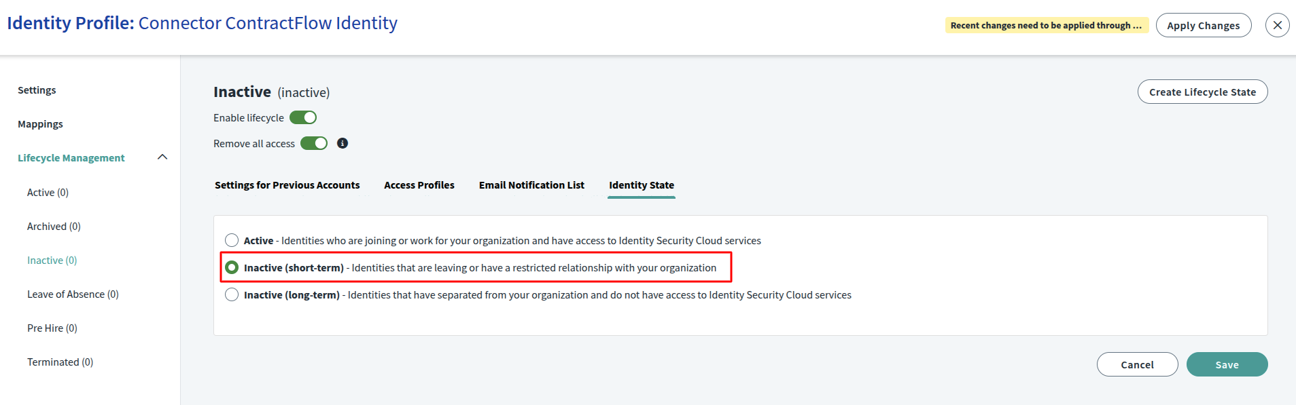The width and height of the screenshot is (1296, 405).
Task: Choose the Inactive (long-term) radio option
Action: pyautogui.click(x=232, y=294)
